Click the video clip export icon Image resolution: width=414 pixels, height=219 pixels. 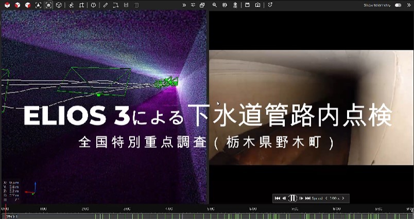tap(247, 5)
